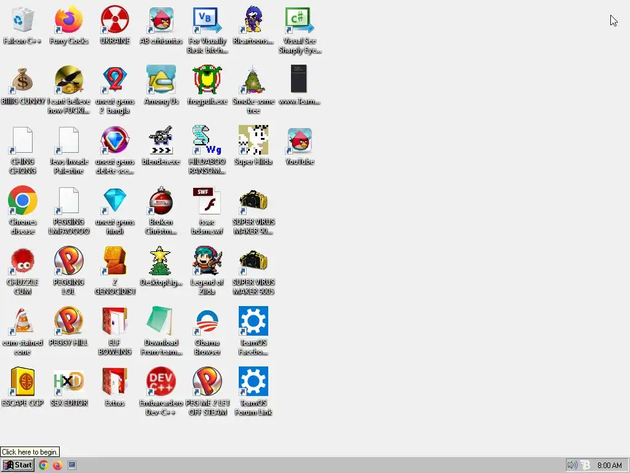Launch the AB christmas Angry Birds shortcut
The image size is (630, 473).
click(161, 19)
